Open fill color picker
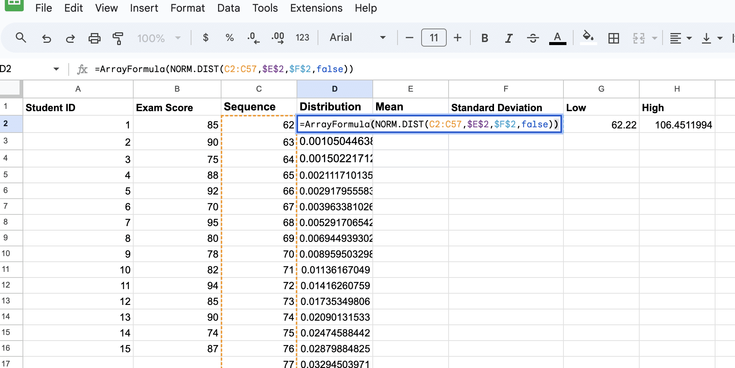The height and width of the screenshot is (368, 735). (x=588, y=38)
